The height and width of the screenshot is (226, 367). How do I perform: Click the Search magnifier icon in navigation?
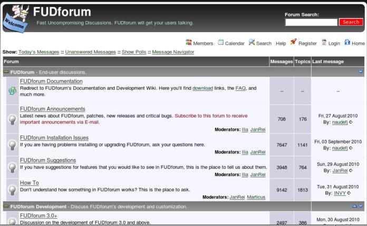252,42
